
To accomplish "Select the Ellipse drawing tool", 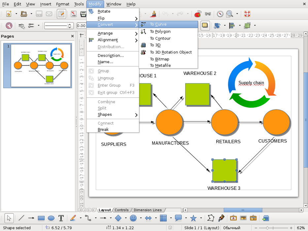I will (51, 218).
